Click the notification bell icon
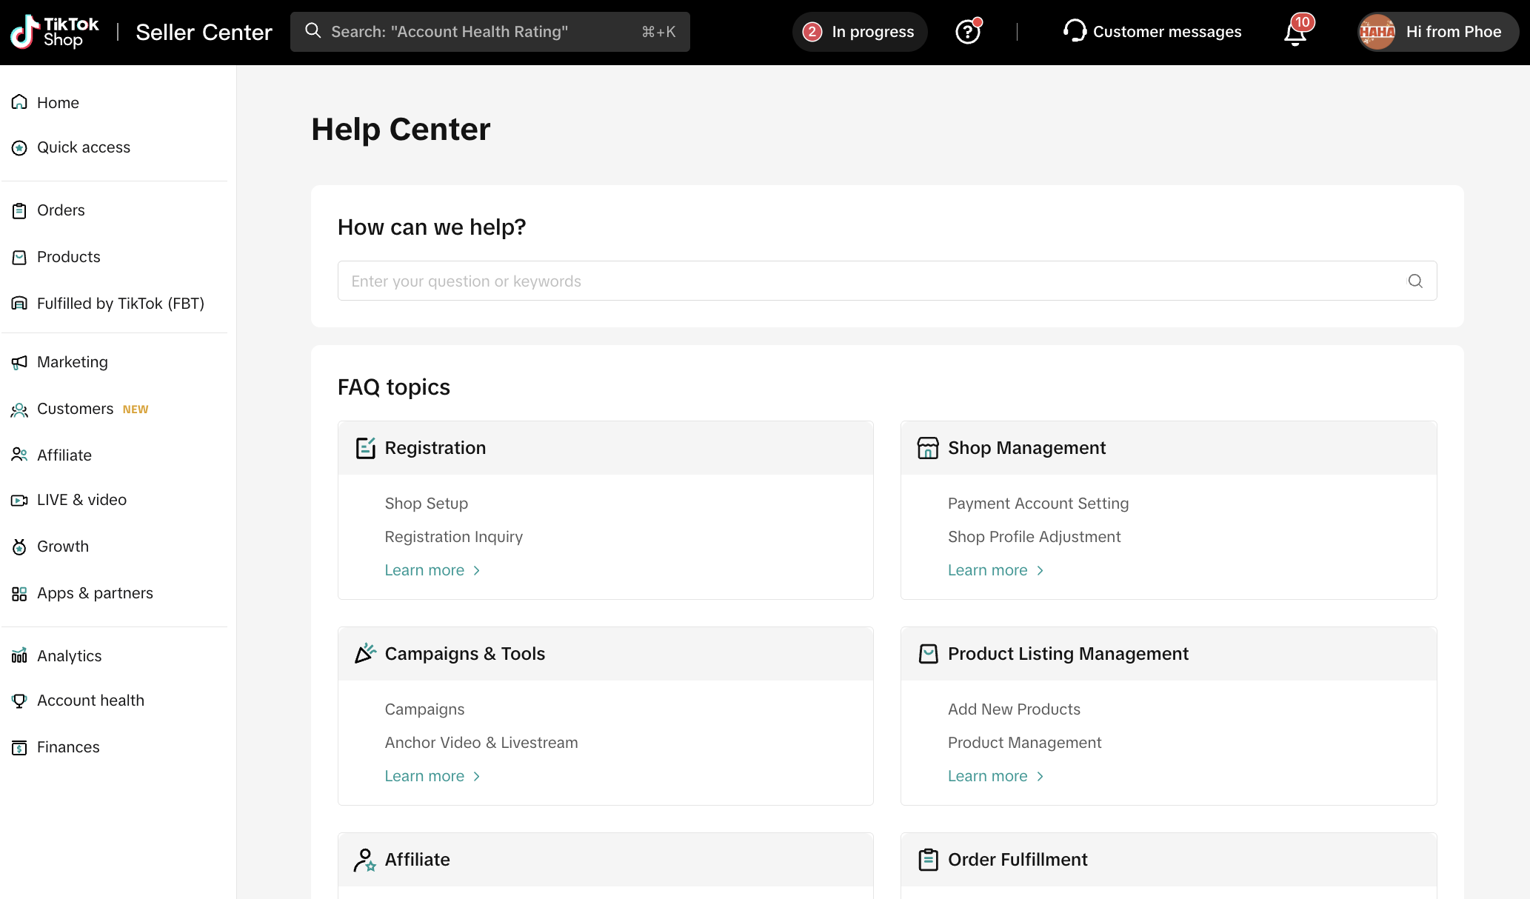The width and height of the screenshot is (1530, 899). coord(1295,33)
